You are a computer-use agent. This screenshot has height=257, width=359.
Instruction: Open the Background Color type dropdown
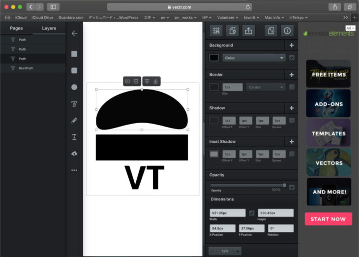click(254, 58)
